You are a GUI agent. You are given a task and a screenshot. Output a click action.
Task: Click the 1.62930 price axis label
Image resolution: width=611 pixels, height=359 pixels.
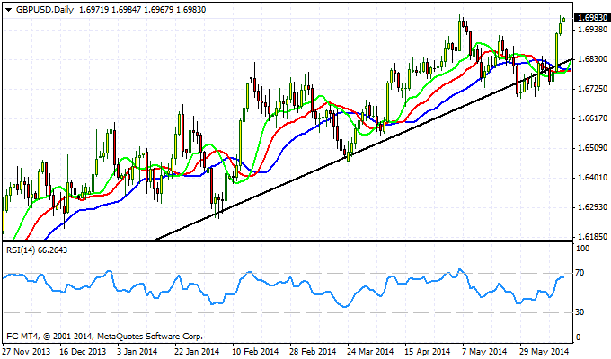(593, 207)
